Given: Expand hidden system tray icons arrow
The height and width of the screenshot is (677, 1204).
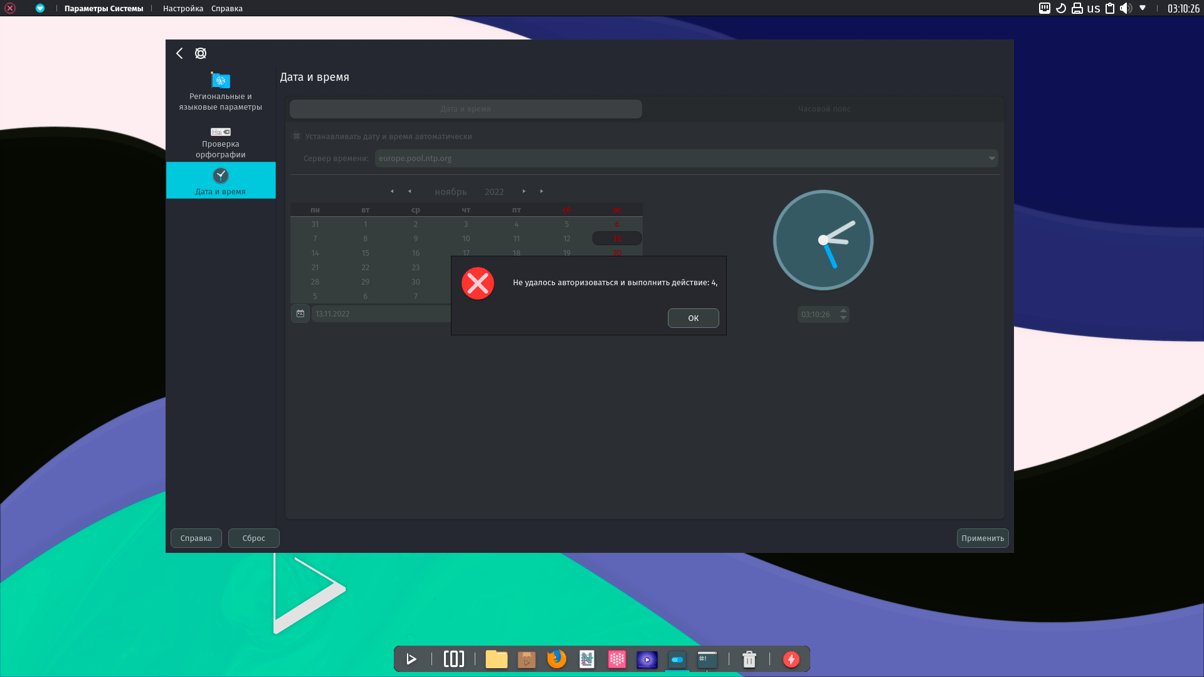Looking at the screenshot, I should pos(1143,8).
